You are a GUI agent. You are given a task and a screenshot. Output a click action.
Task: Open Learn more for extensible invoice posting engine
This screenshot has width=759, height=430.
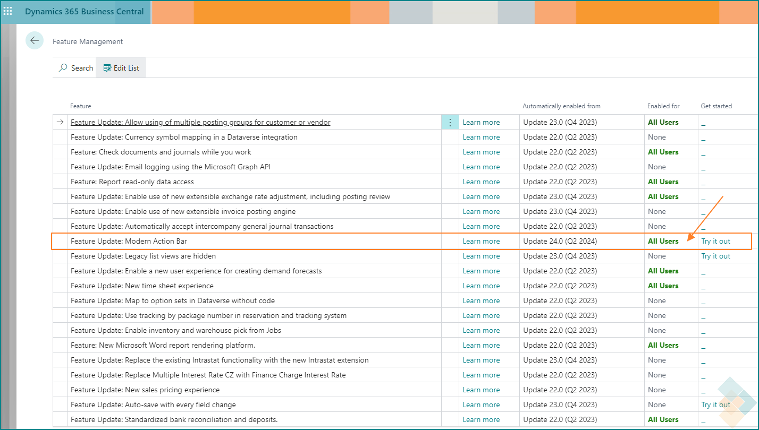coord(481,211)
